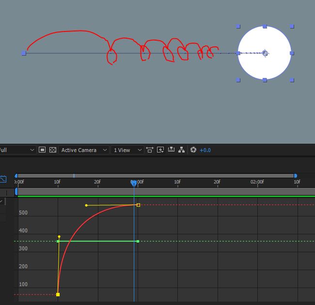Screen dimensions: 315x305
Task: Click the yellow Bezier handle left of the top keyframe
Action: [x=86, y=205]
